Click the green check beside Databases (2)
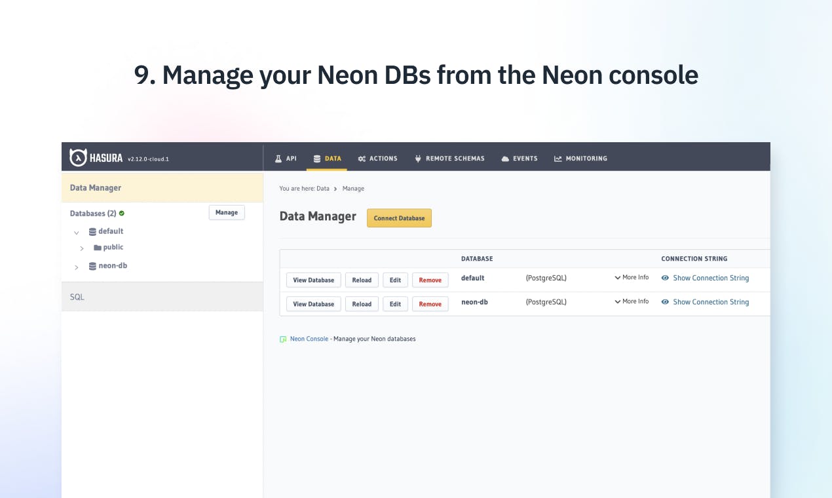Image resolution: width=832 pixels, height=498 pixels. click(122, 213)
